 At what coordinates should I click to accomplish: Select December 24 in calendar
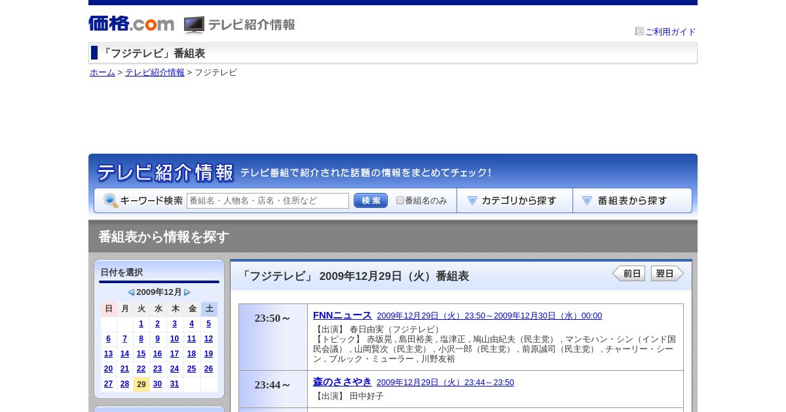[174, 369]
